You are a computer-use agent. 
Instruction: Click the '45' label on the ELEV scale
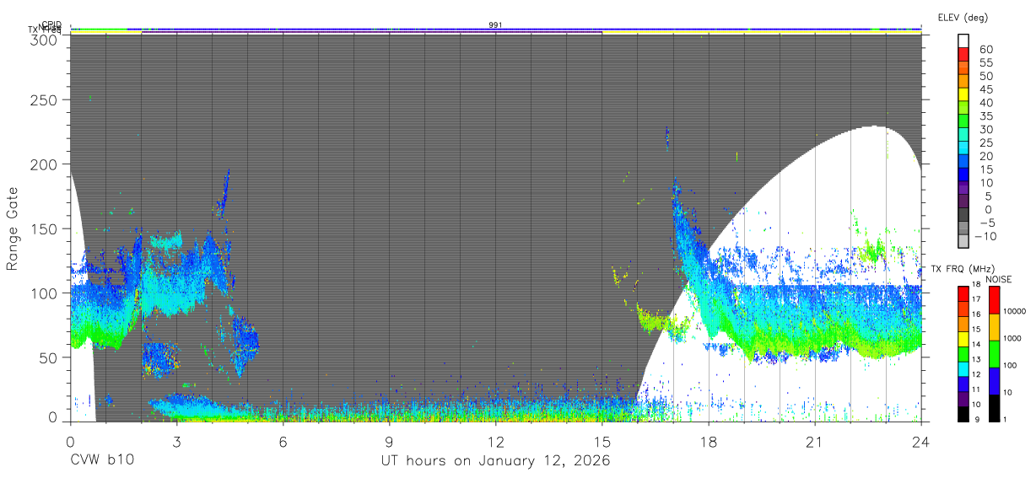pos(985,89)
